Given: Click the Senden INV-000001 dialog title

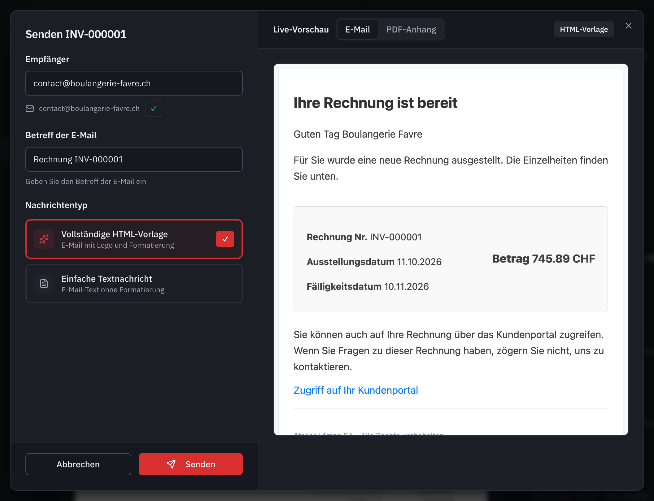Looking at the screenshot, I should [x=76, y=34].
